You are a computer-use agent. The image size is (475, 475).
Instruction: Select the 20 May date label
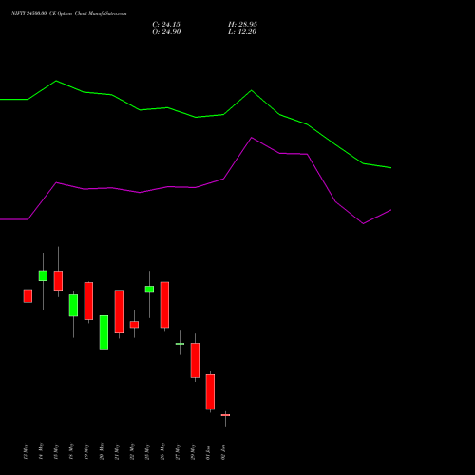102,451
